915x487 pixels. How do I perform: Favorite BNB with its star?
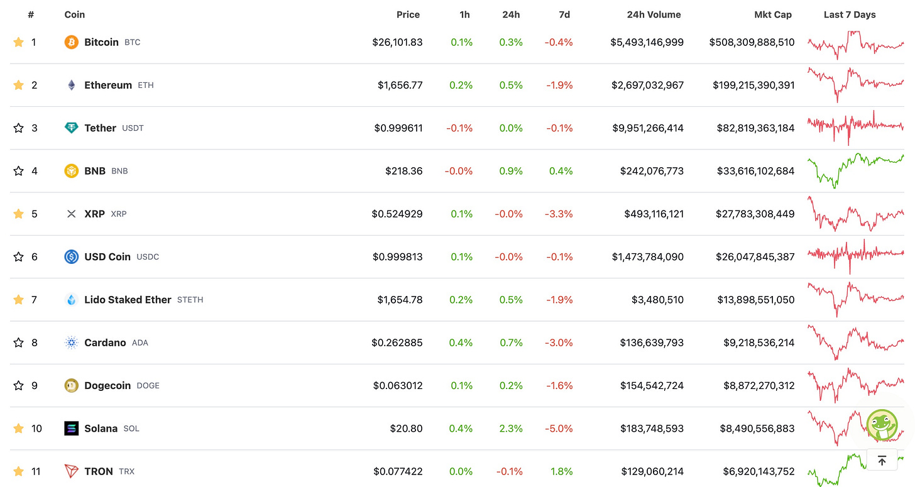point(18,171)
